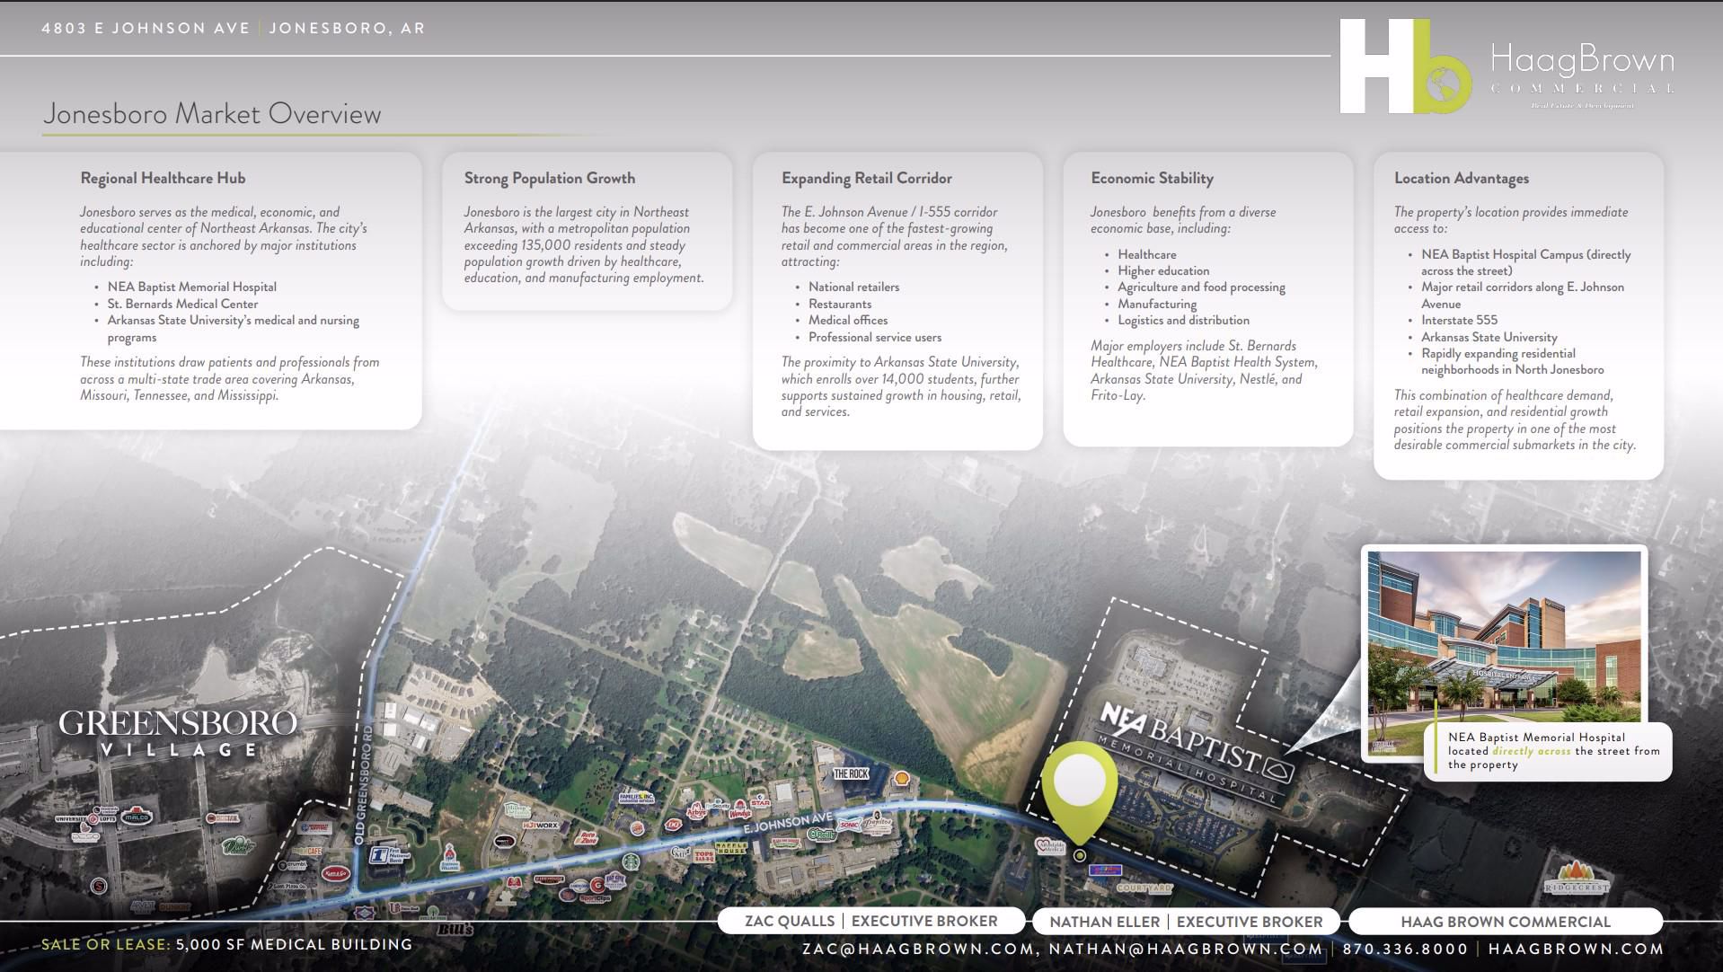Screen dimensions: 1723x972
Task: Open the zac@haagbrown.com email link
Action: (x=918, y=950)
